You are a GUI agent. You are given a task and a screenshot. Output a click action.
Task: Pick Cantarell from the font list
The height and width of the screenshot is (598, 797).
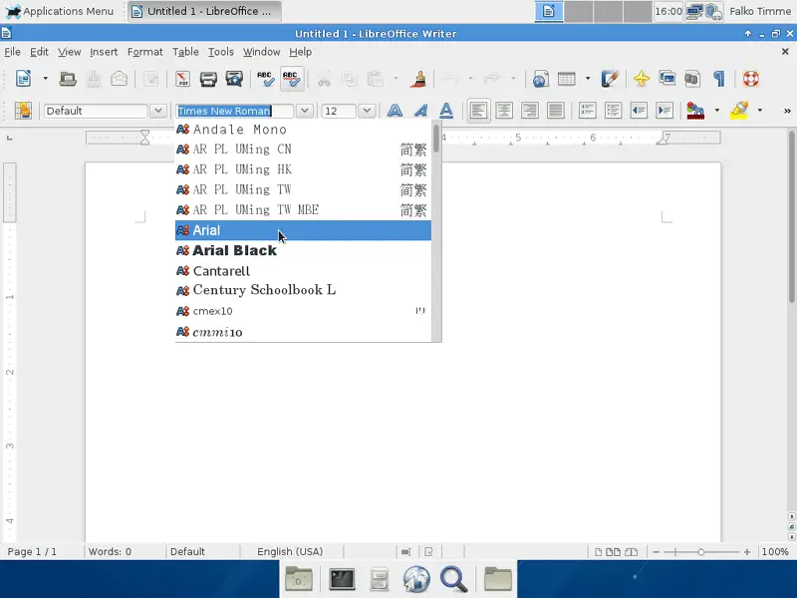pos(303,271)
